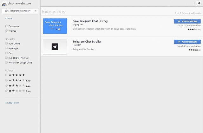203x133 pixels.
Task: Open Save Telegram Chat History blue thumbnail
Action: coord(55,26)
